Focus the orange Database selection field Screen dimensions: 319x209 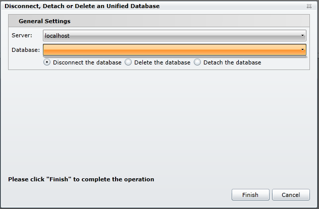(172, 49)
